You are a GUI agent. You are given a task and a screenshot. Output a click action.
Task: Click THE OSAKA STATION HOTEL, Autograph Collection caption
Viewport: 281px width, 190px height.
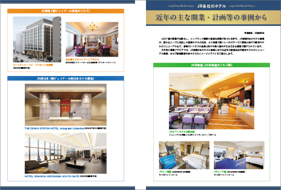click(54, 129)
